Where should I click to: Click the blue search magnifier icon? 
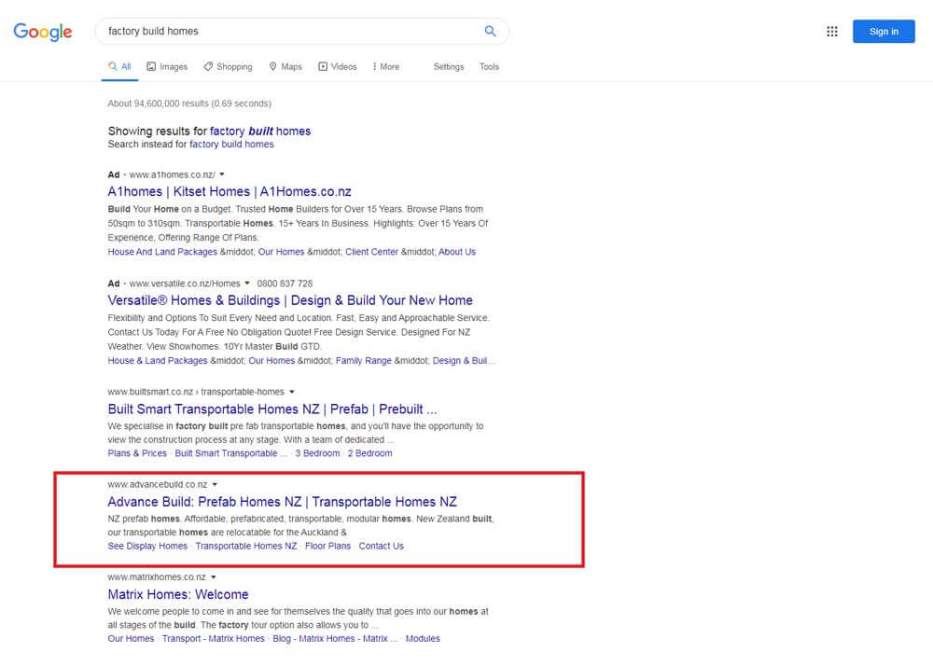click(490, 31)
